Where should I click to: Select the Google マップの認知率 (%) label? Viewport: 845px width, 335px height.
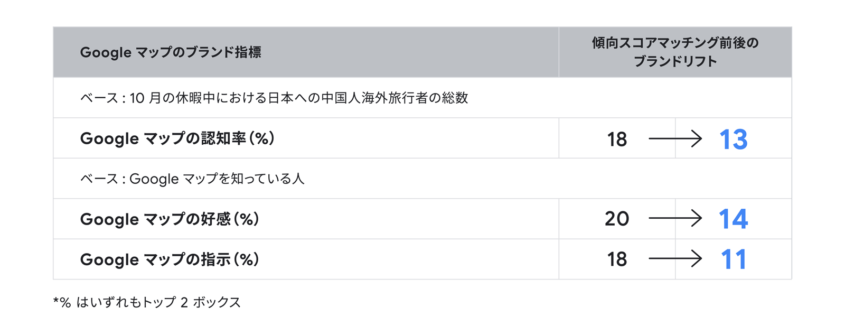pos(177,138)
